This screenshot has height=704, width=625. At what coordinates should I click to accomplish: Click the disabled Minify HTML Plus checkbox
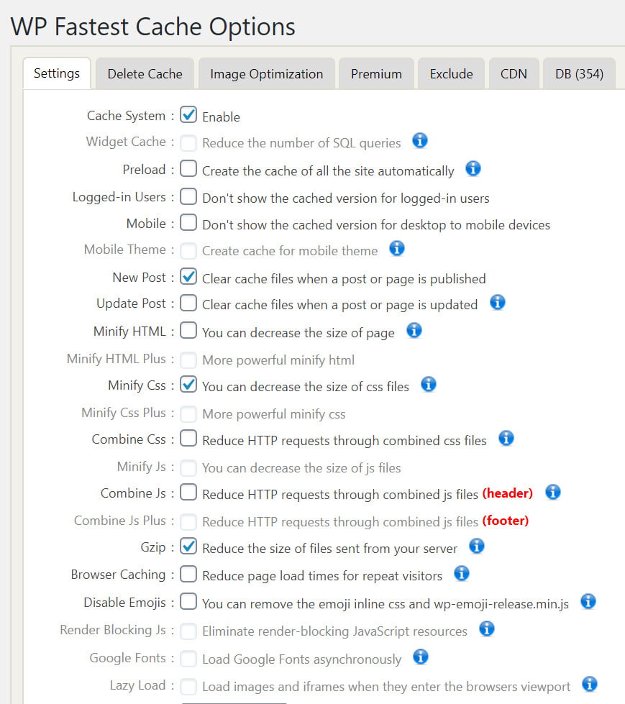point(188,360)
